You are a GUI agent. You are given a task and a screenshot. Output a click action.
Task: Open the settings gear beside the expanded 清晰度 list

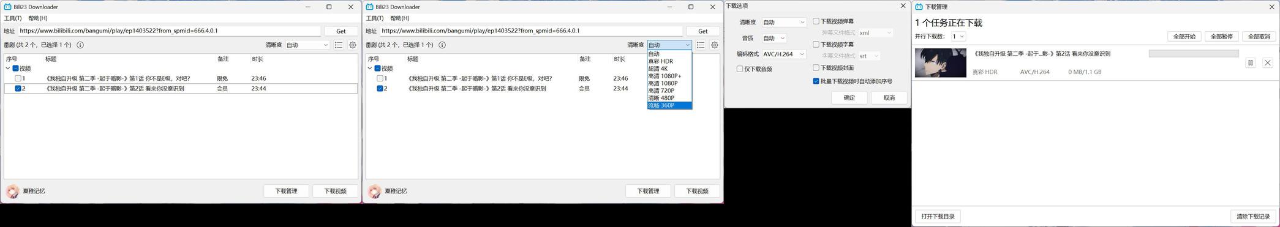(715, 45)
